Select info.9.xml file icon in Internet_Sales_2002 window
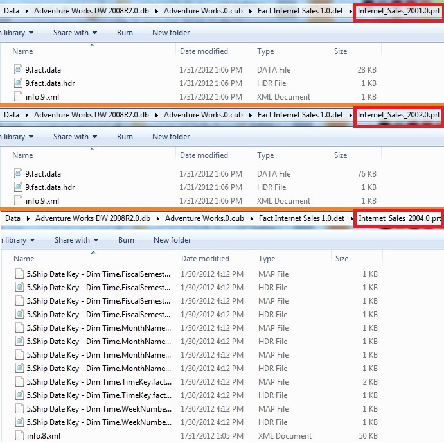 click(18, 200)
